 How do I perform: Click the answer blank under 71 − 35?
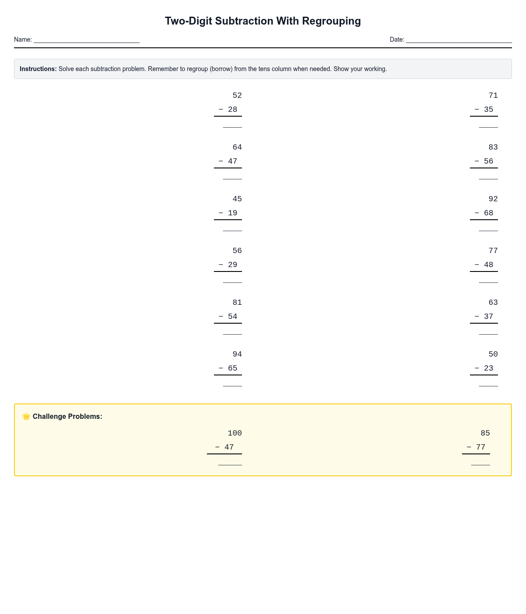click(488, 124)
